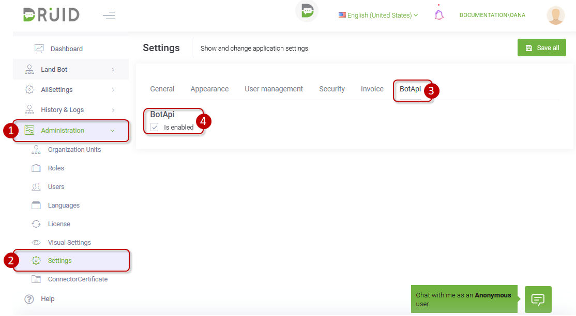Click the AllSettings gear icon

click(29, 89)
